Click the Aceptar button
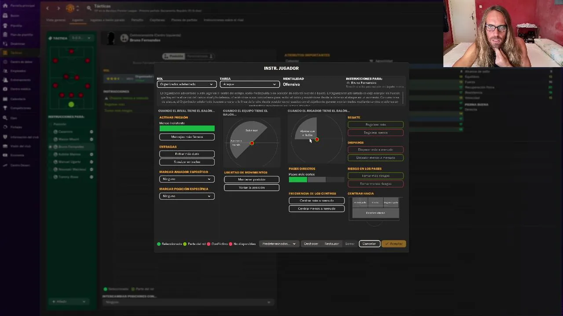The image size is (563, 316). [x=394, y=244]
